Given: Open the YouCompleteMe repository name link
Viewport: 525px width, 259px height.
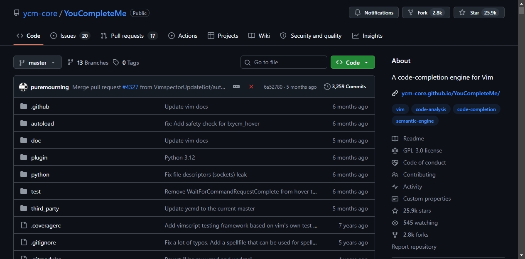Looking at the screenshot, I should [x=95, y=13].
